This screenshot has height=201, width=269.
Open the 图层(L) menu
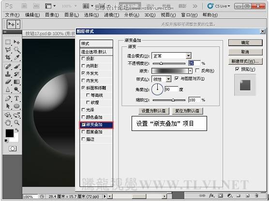pyautogui.click(x=72, y=15)
